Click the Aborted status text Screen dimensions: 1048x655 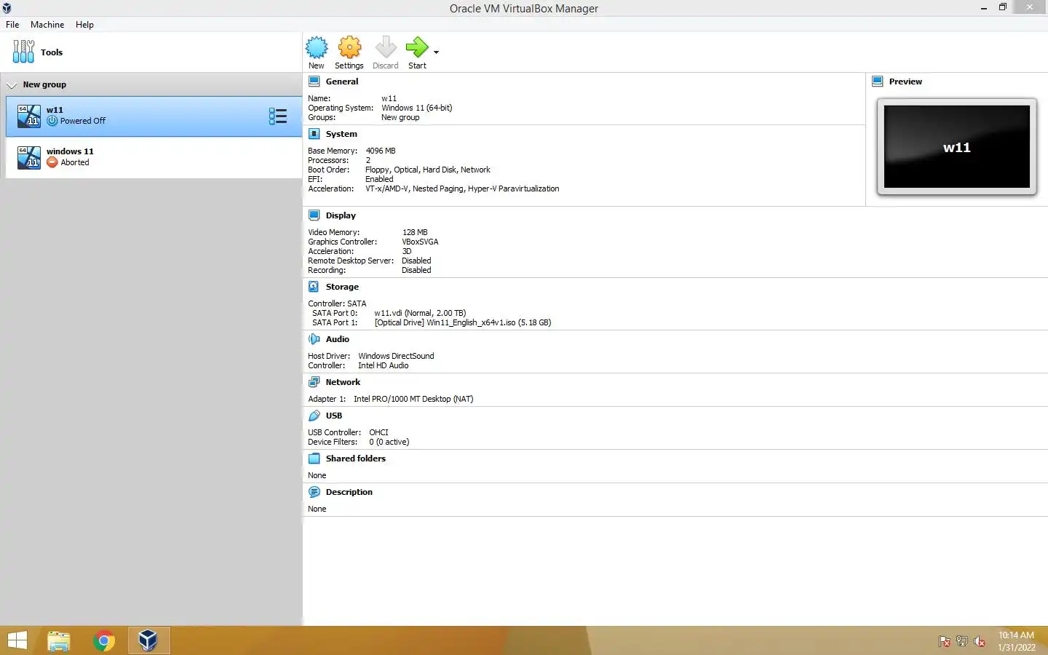pos(75,162)
